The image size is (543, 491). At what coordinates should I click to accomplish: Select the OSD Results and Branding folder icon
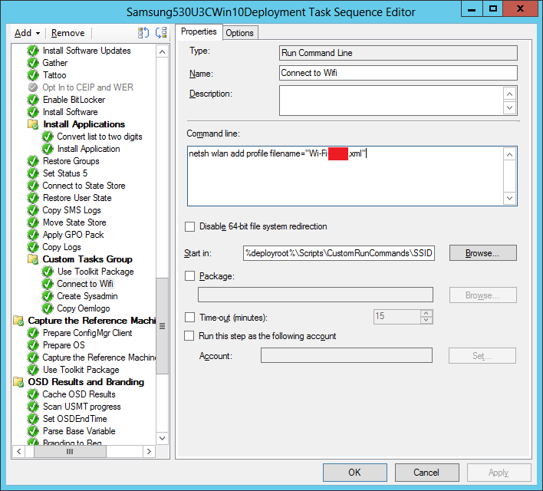pyautogui.click(x=18, y=382)
